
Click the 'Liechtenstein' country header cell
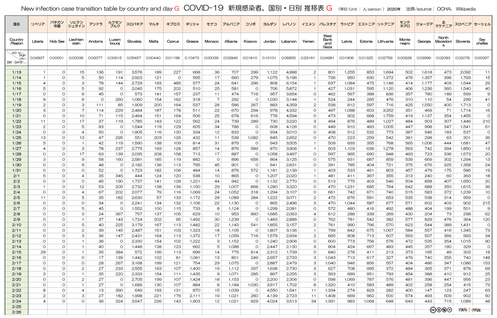[76, 41]
